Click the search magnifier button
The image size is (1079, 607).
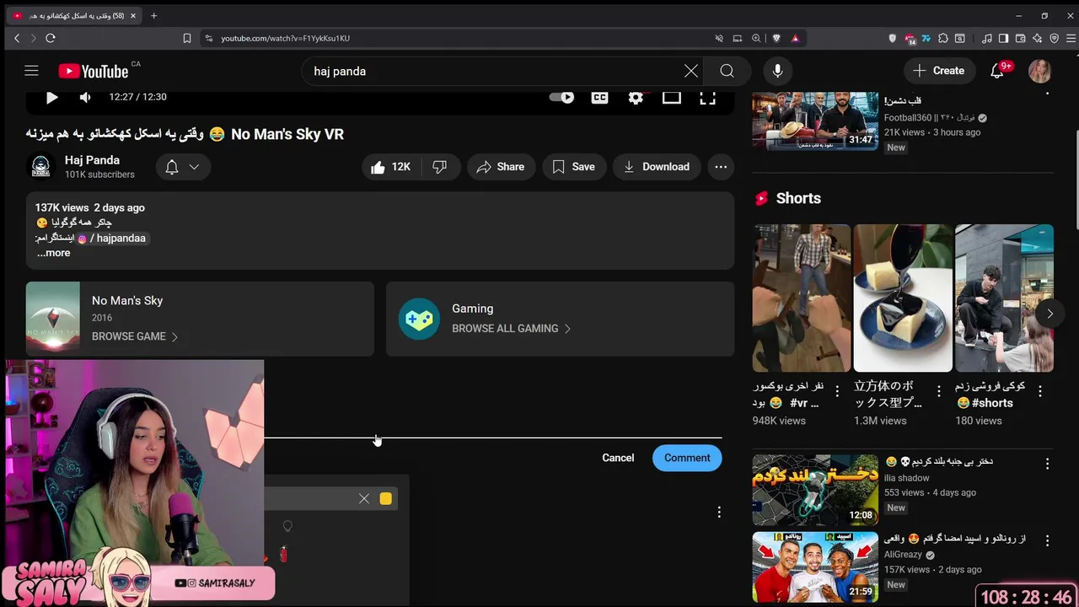point(727,71)
